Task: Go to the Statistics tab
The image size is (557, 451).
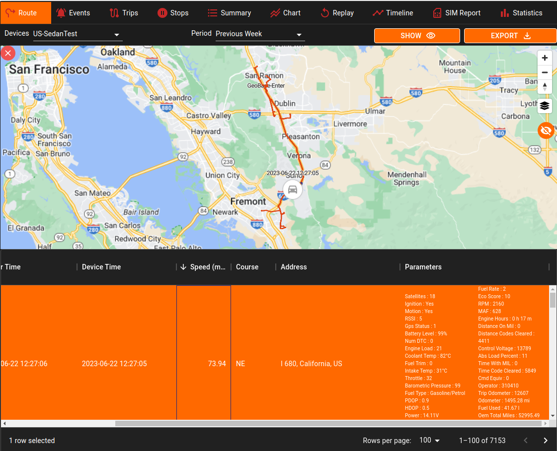Action: [521, 13]
